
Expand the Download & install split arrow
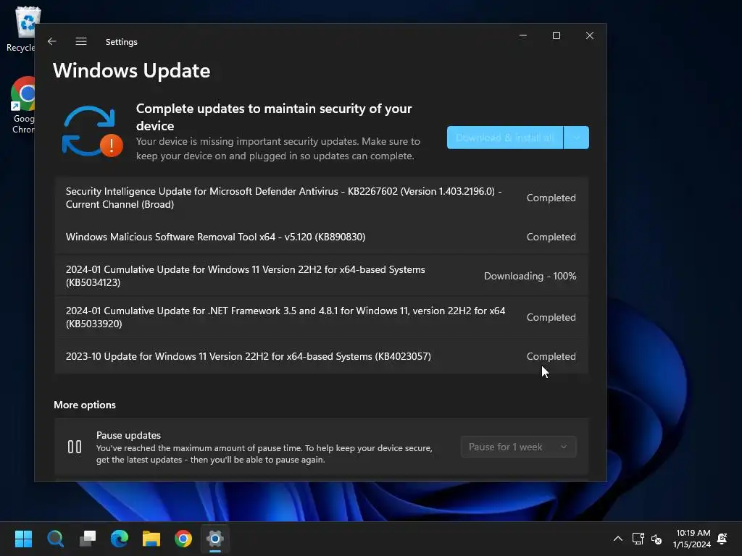pos(576,138)
